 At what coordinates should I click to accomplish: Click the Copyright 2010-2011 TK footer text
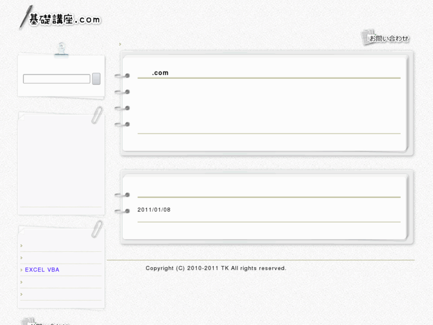tap(216, 268)
